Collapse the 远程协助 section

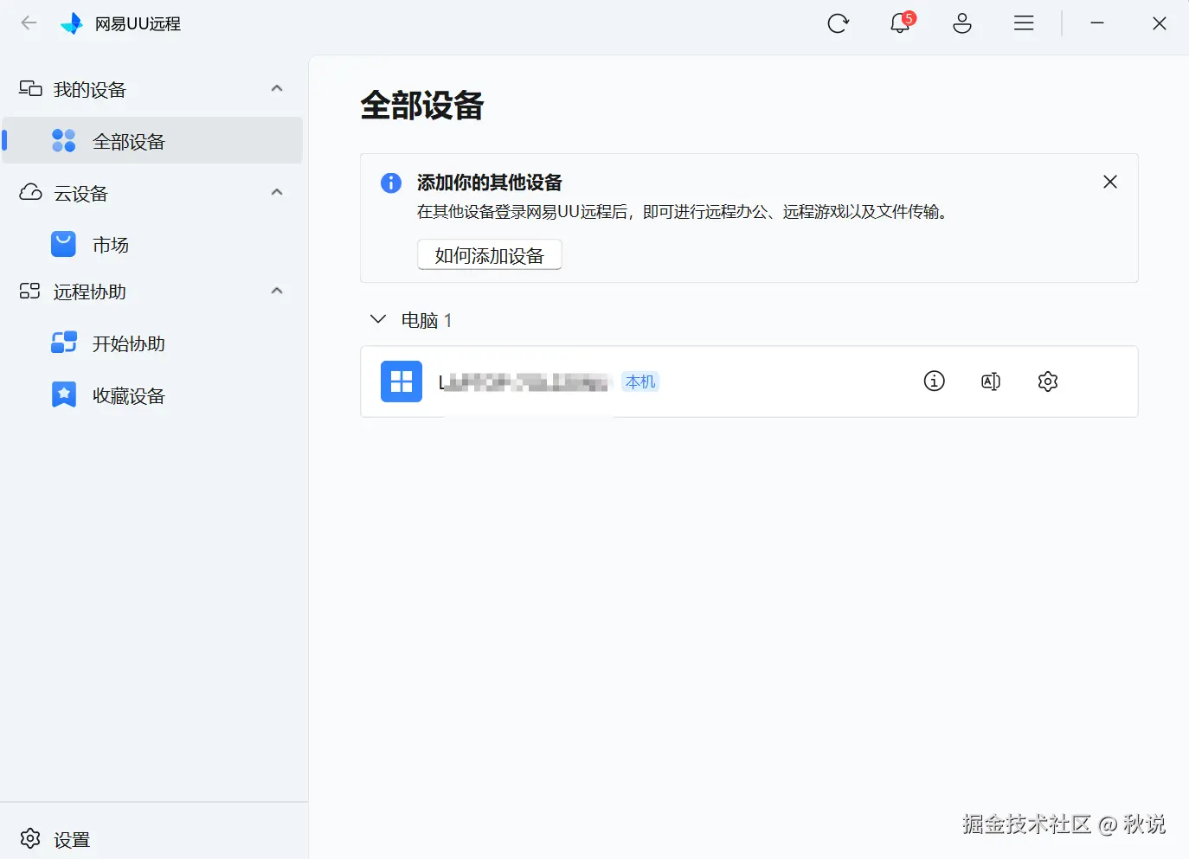click(277, 291)
